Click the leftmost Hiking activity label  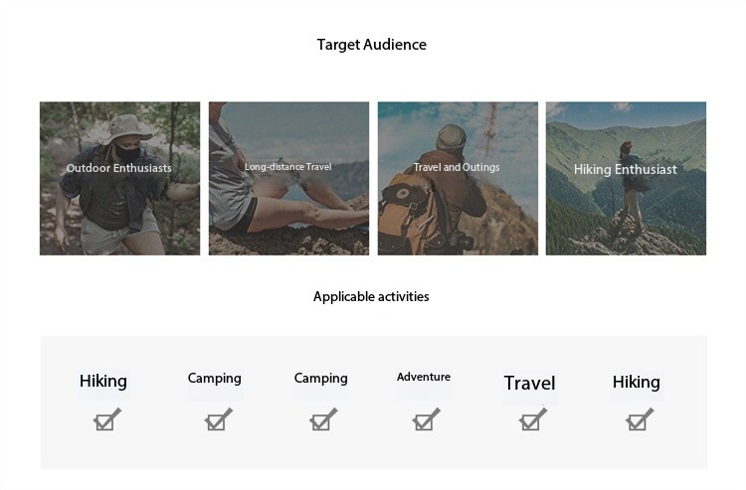pos(103,381)
